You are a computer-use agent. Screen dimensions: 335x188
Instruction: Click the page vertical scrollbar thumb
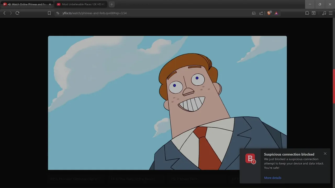click(334, 86)
